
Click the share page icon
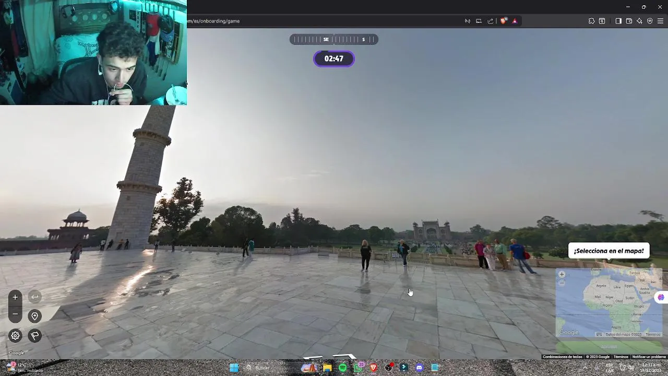point(491,21)
